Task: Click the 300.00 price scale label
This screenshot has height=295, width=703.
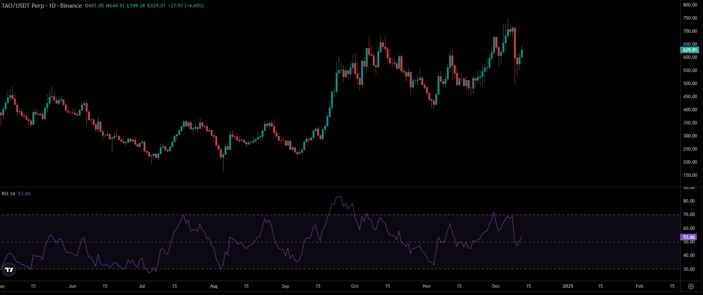Action: click(x=690, y=136)
